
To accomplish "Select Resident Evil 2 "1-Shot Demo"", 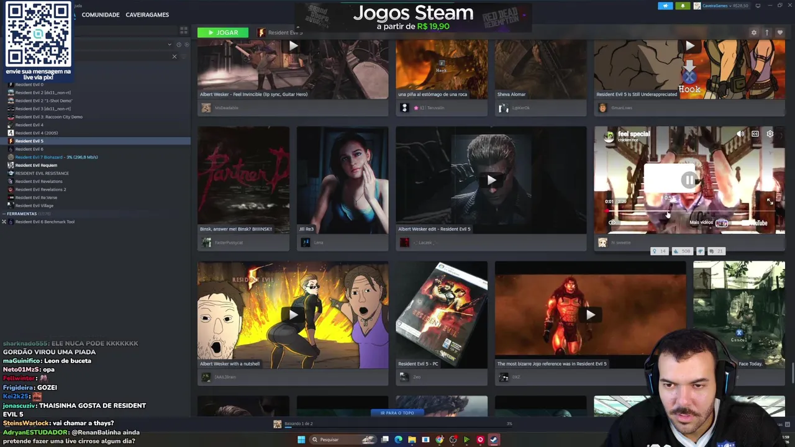I will (x=43, y=101).
